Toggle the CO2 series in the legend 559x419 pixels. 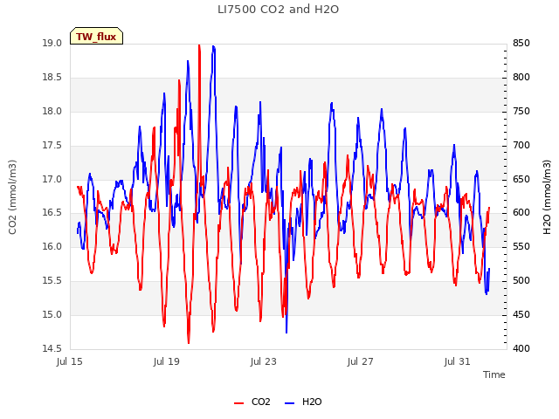click(252, 402)
